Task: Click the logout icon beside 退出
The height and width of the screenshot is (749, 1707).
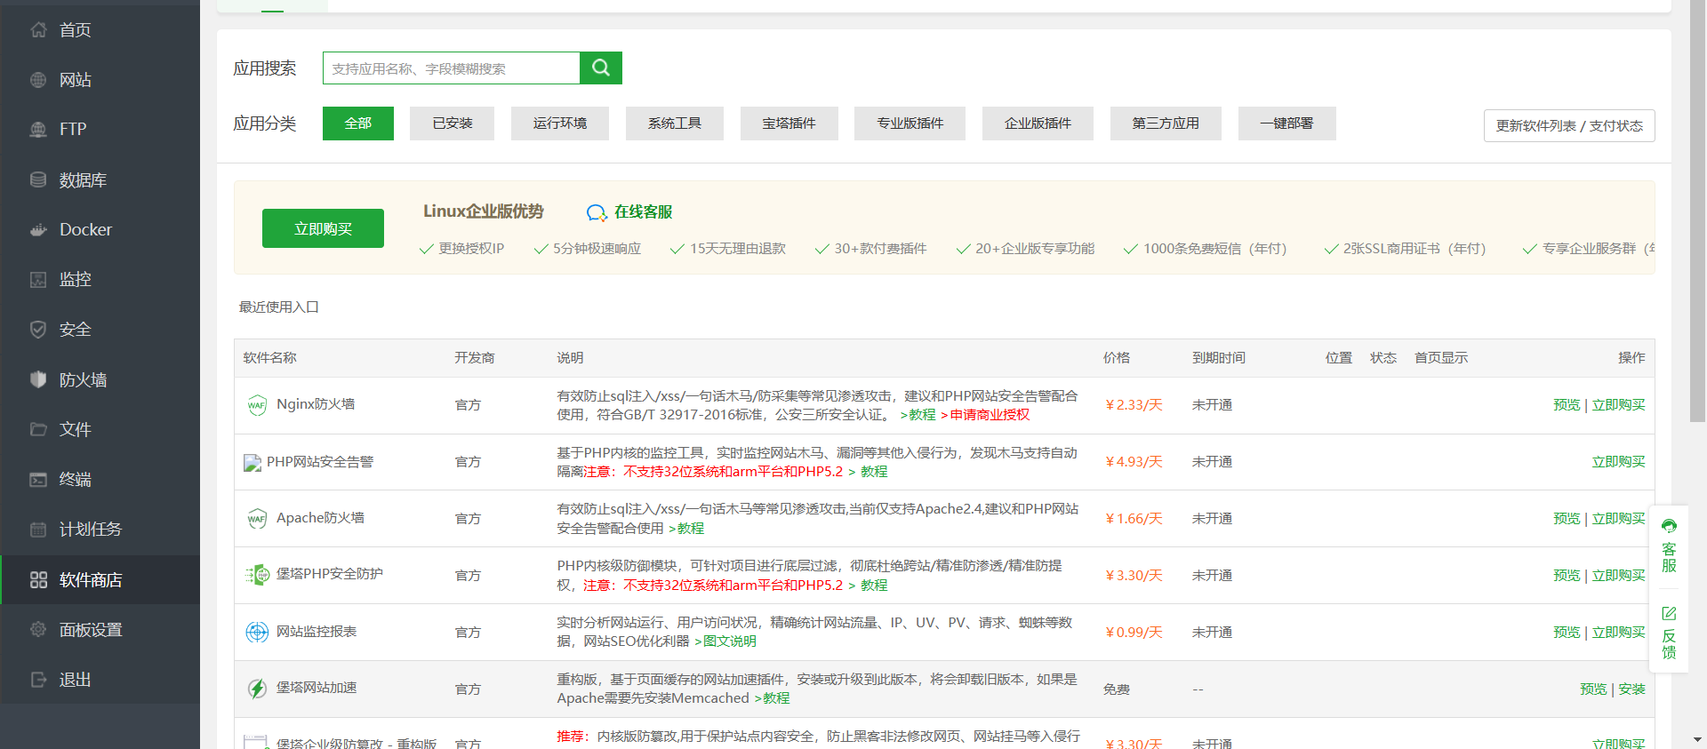Action: (x=38, y=680)
